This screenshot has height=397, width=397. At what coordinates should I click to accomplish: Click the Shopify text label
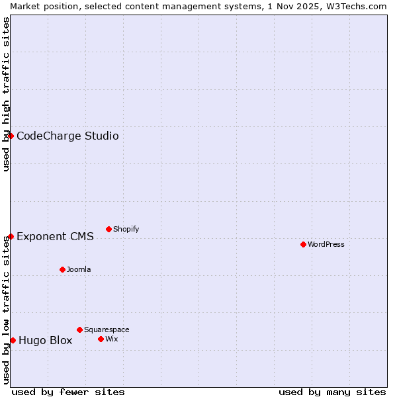126,229
